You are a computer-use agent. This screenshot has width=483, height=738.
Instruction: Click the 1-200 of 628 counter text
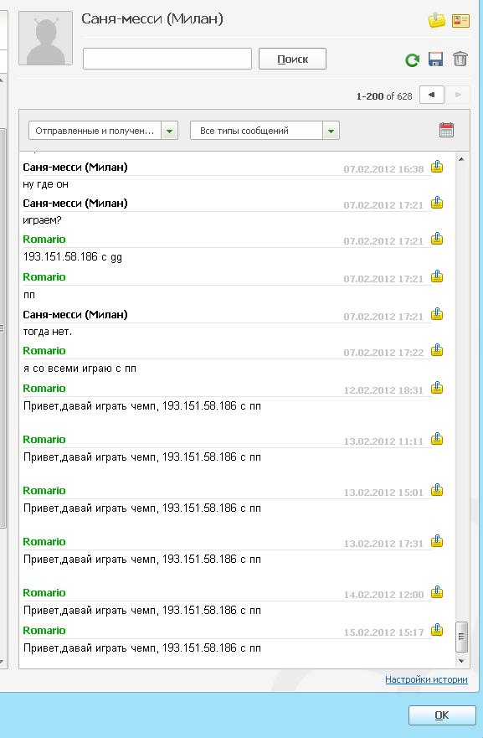383,96
